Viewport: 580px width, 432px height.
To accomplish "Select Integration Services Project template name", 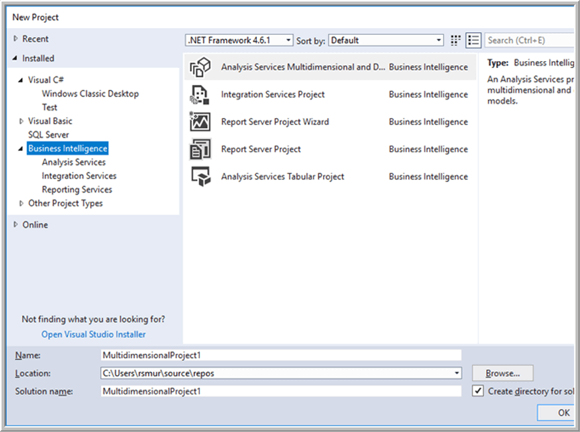I will [x=272, y=94].
